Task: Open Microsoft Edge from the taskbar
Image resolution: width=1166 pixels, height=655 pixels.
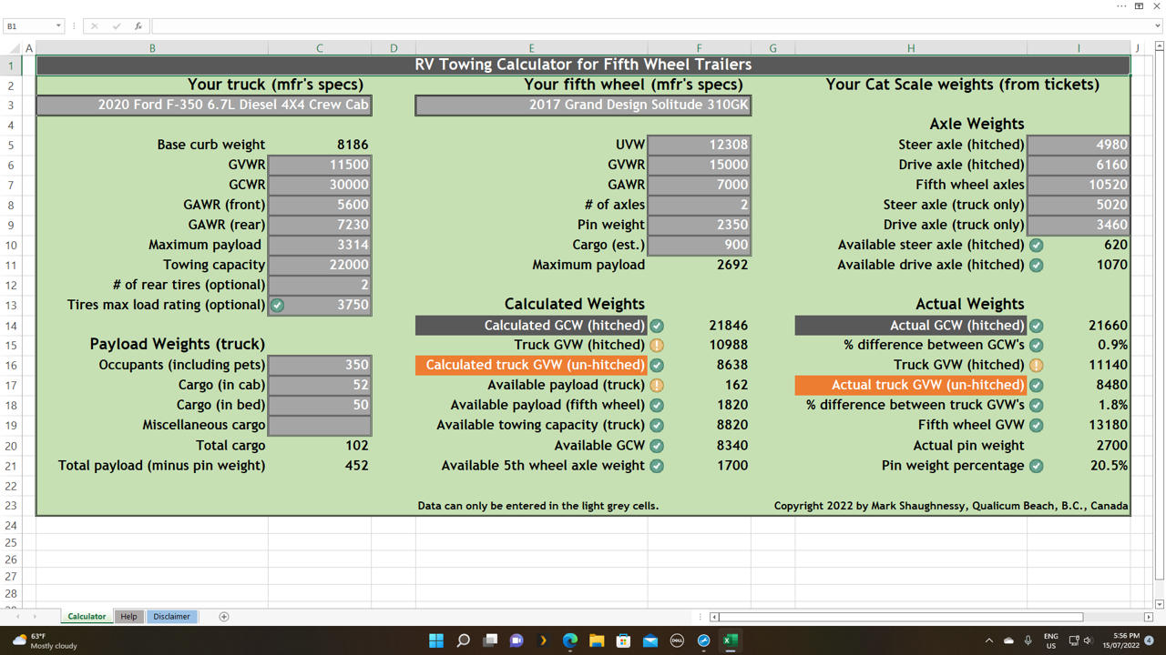Action: 570,641
